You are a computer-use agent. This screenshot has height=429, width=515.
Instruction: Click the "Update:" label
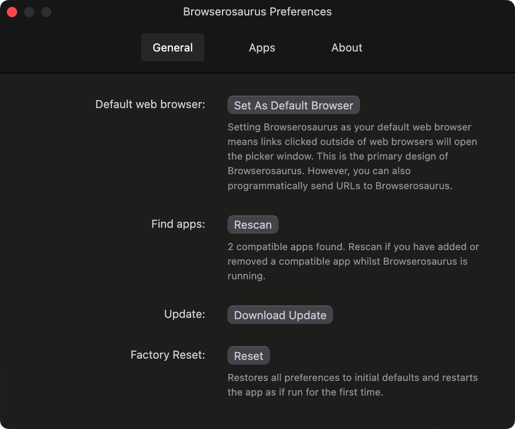pyautogui.click(x=185, y=314)
